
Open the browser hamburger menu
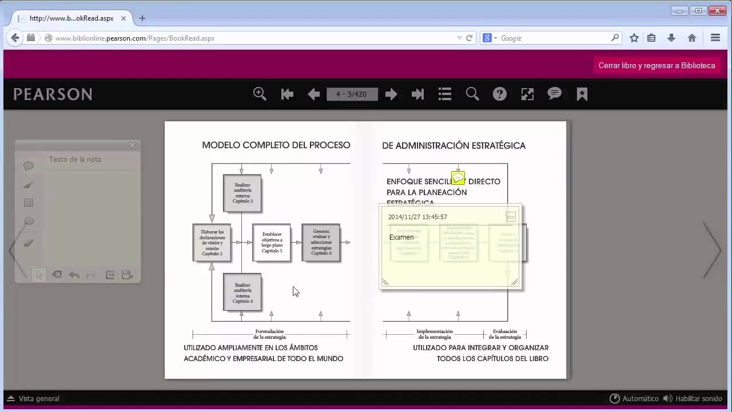tap(715, 38)
